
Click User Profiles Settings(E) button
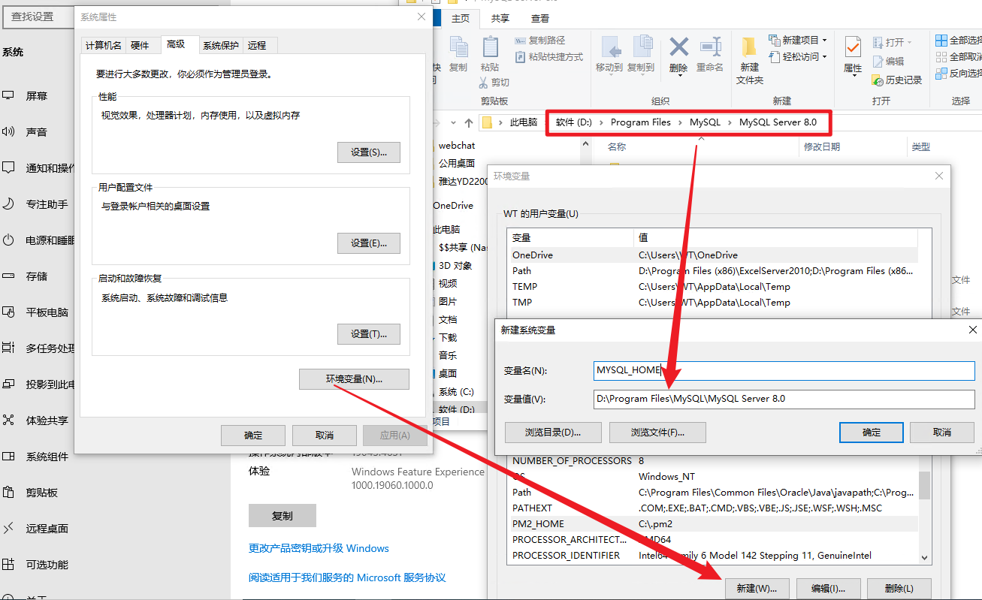point(369,243)
